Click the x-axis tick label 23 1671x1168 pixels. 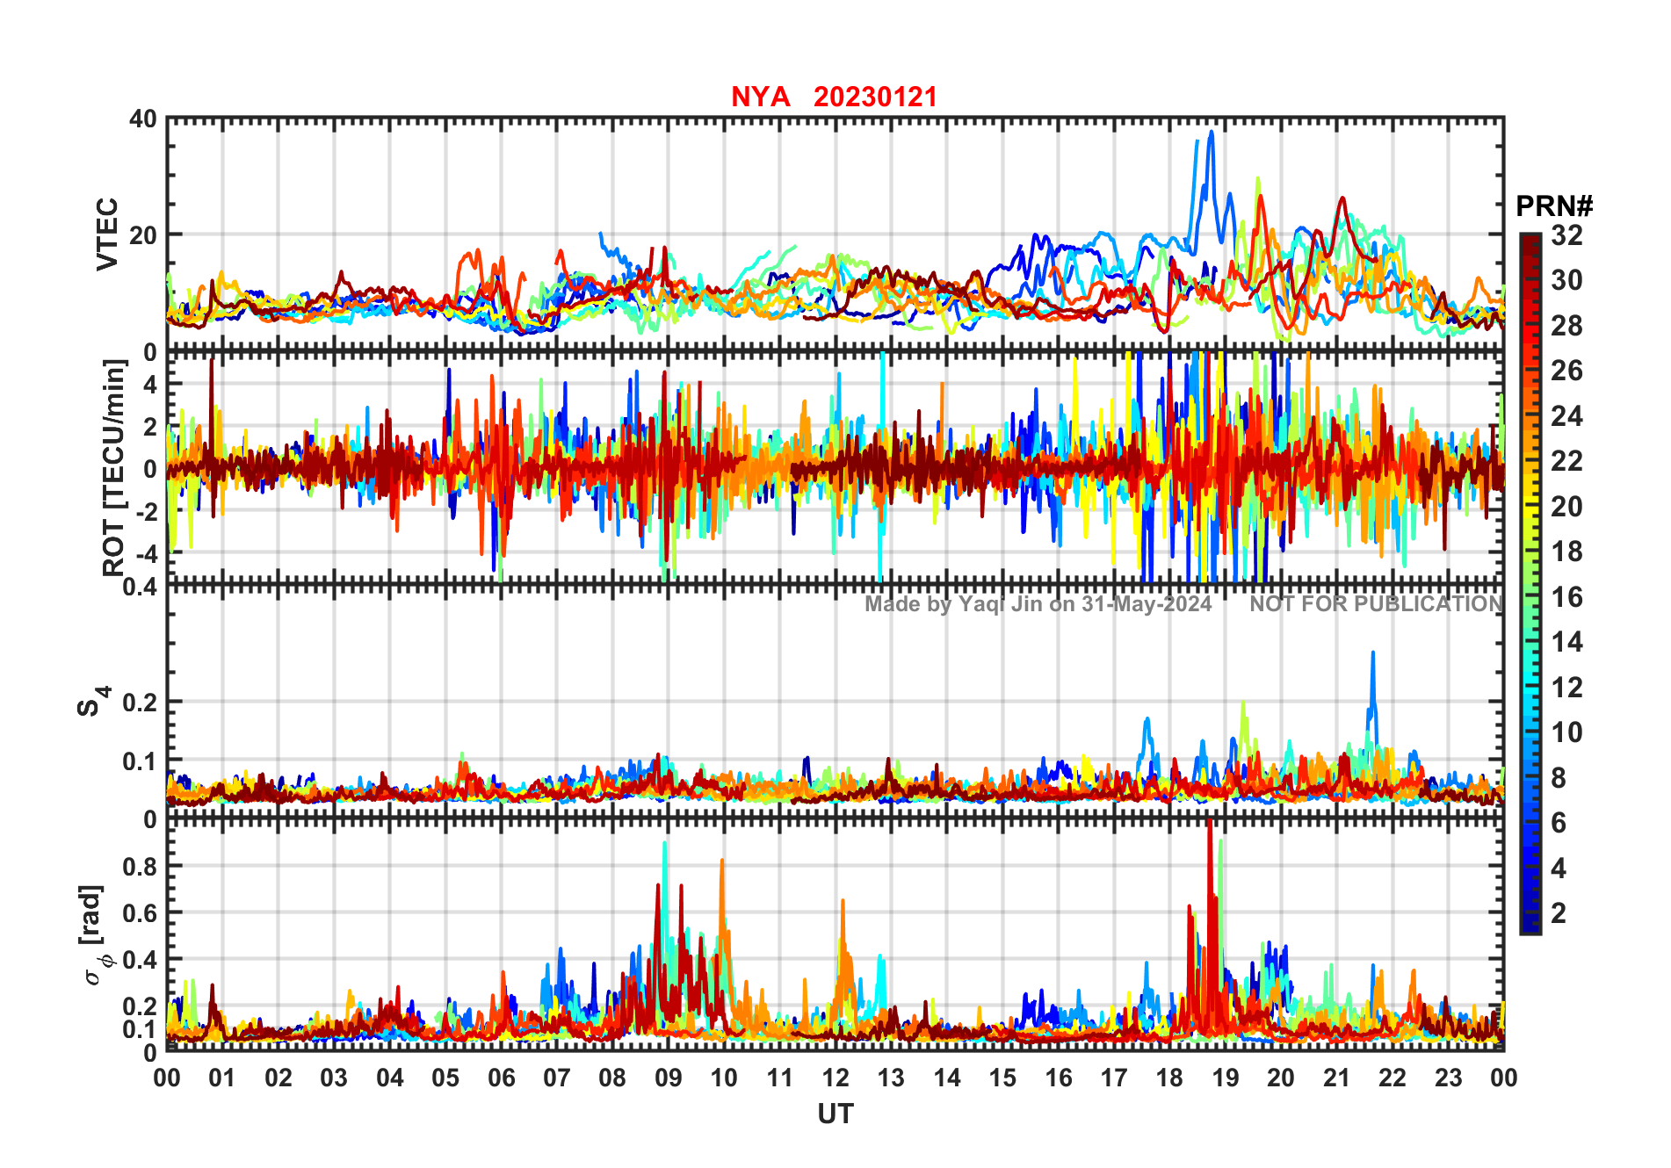point(1448,1078)
